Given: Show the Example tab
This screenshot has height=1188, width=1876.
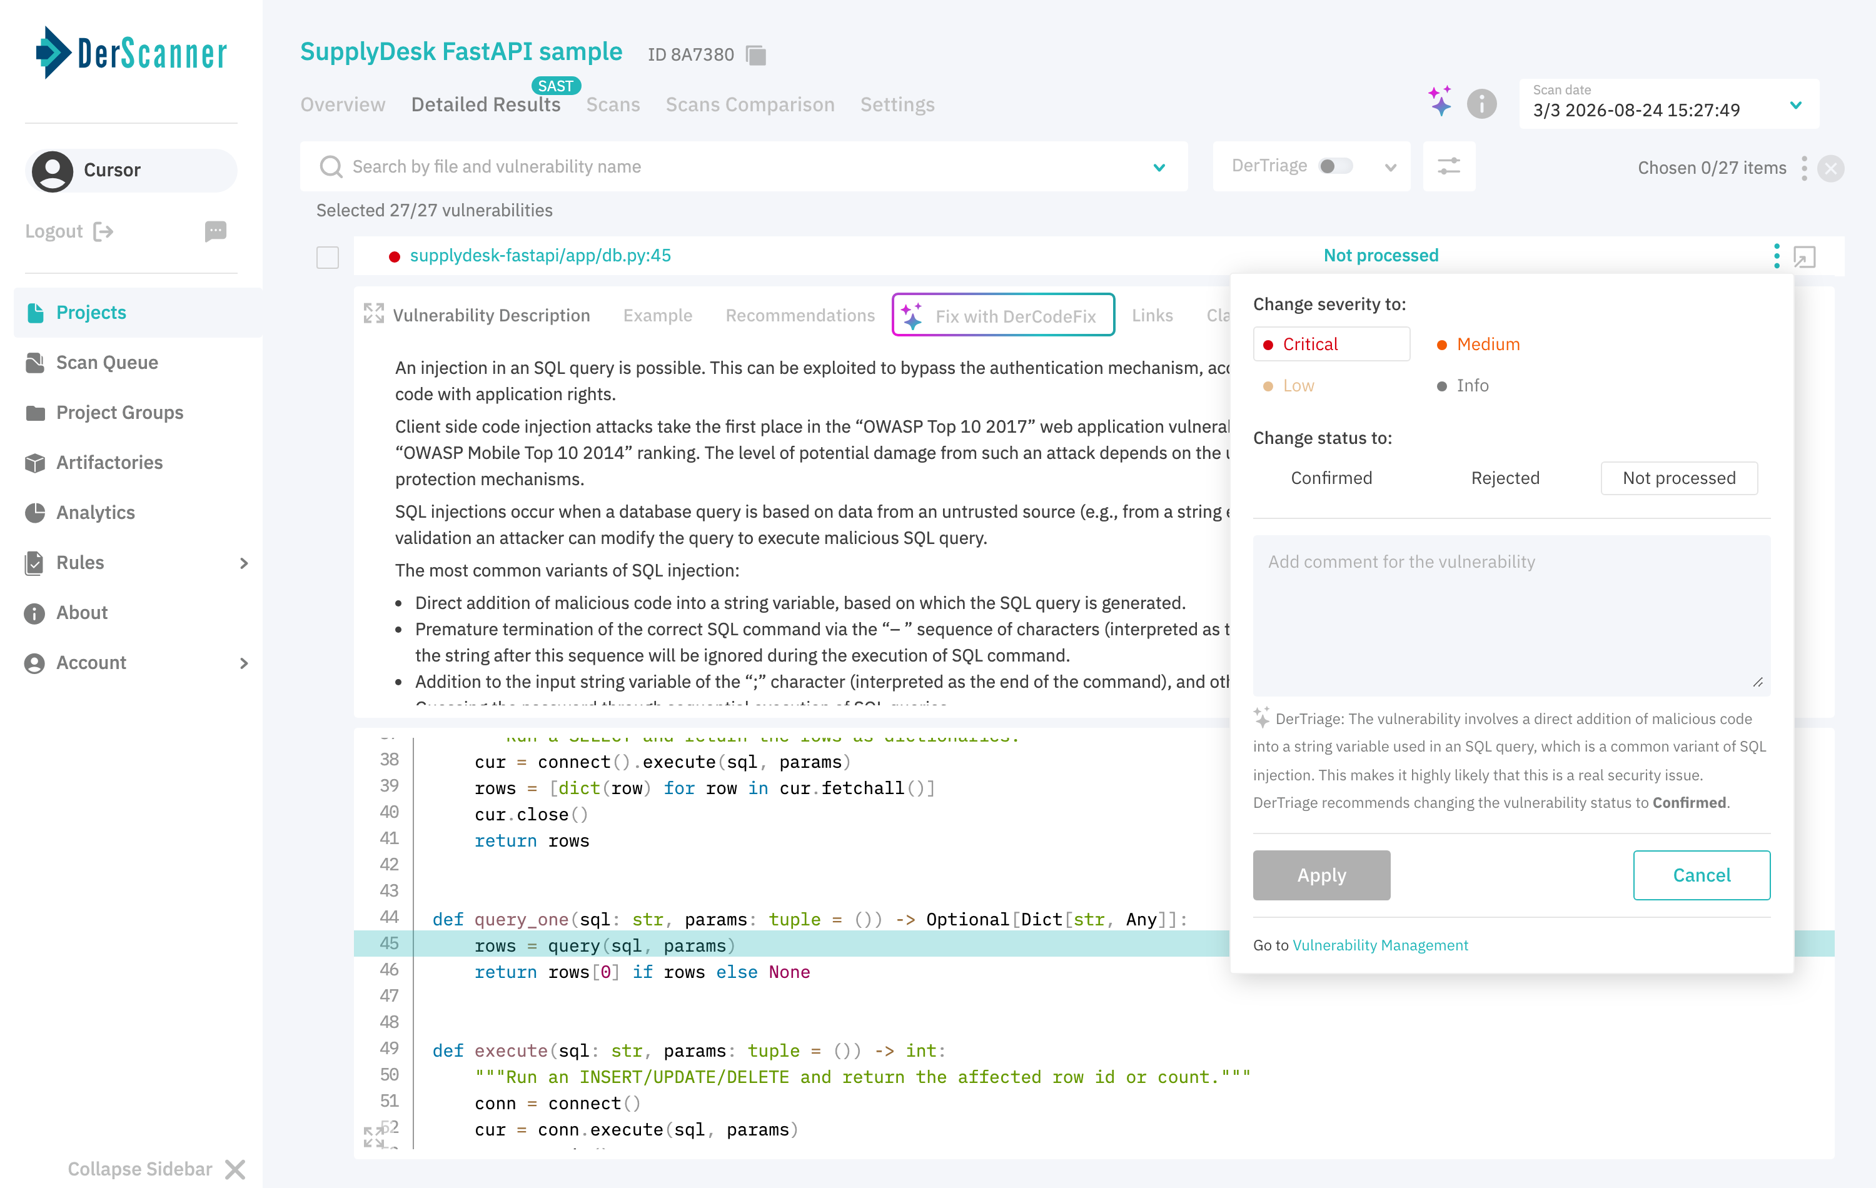Looking at the screenshot, I should point(657,315).
